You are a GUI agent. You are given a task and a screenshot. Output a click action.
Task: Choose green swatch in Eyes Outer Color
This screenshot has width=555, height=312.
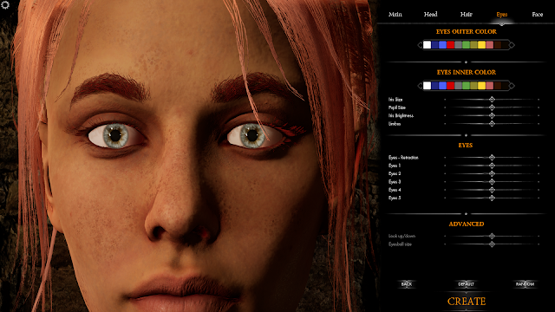pyautogui.click(x=467, y=45)
